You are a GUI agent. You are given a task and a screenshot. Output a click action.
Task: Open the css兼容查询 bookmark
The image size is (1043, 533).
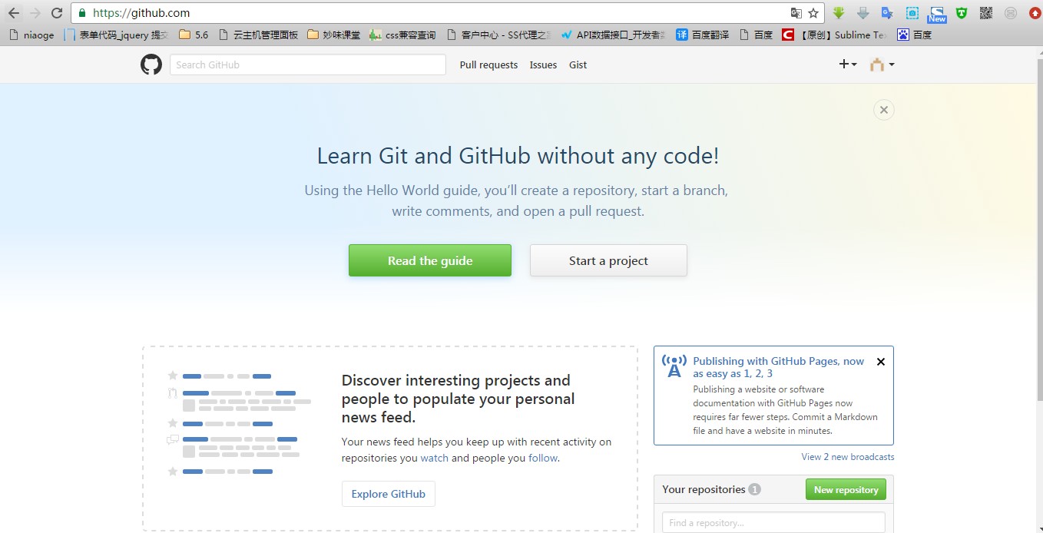click(402, 35)
